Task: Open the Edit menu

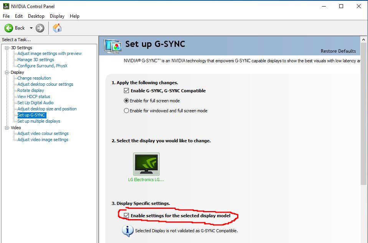Action: (19, 16)
